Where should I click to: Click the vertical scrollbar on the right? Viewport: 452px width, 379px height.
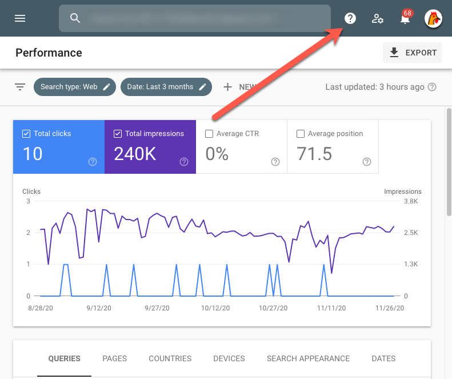(448, 160)
